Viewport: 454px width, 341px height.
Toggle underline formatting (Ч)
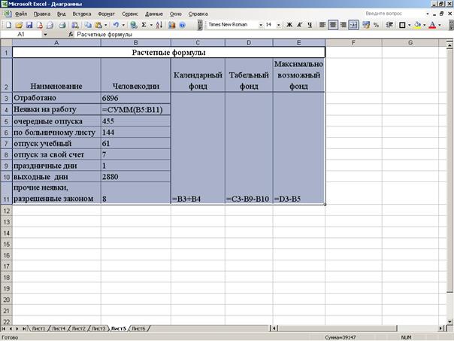310,25
